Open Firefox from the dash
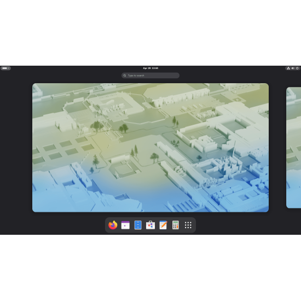 [x=113, y=225]
